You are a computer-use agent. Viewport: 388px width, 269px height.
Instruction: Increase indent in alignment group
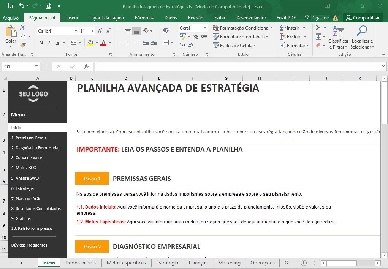(154, 42)
